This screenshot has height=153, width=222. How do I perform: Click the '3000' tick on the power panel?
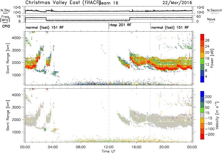coord(16,50)
